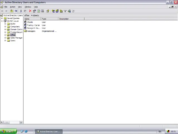Image resolution: width=178 pixels, height=134 pixels.
Task: Sort by the Type column header
Action: pyautogui.click(x=50, y=19)
